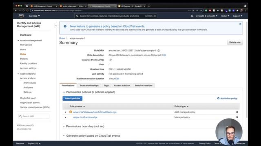Screen dimensions: 261x146
Task: Bookmark this page with the star icon
Action: (201, 11)
